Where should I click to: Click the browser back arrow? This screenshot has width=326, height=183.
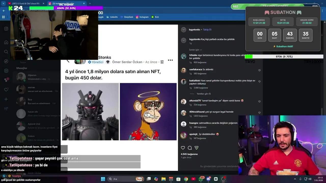click(4, 11)
